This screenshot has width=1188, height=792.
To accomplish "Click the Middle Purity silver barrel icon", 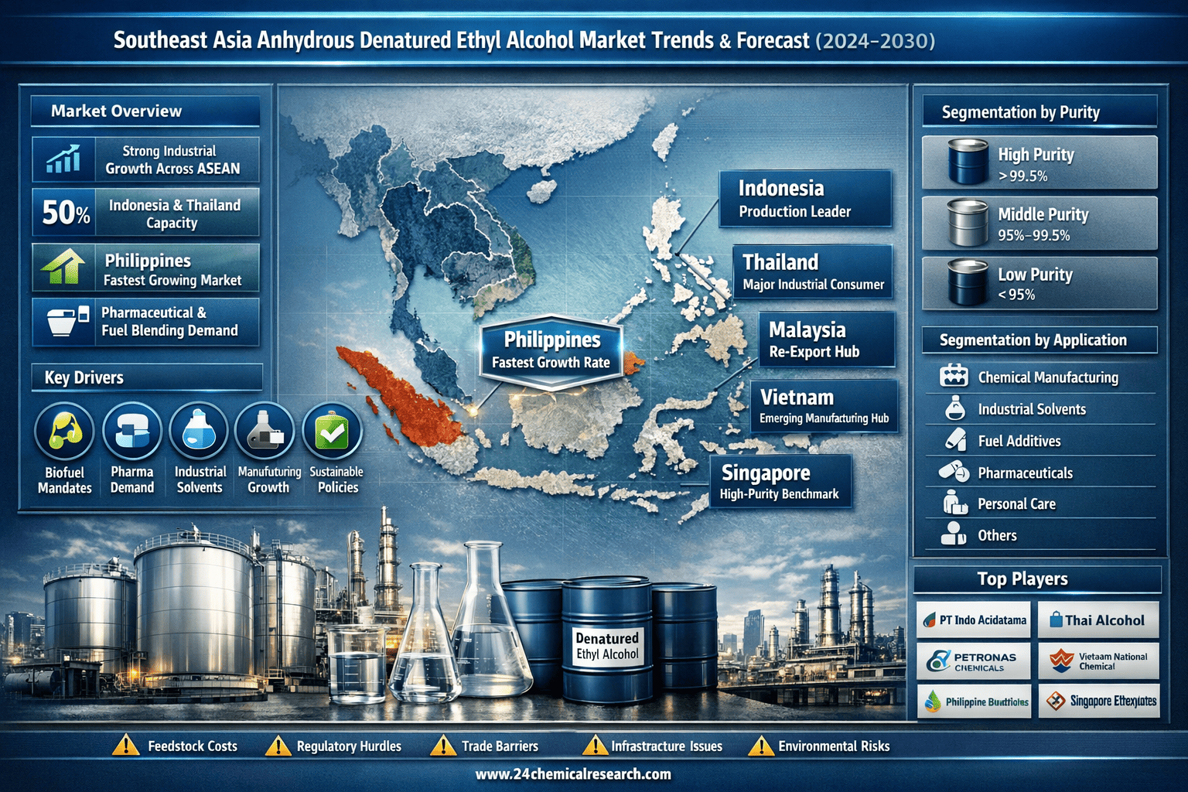I will coord(968,223).
